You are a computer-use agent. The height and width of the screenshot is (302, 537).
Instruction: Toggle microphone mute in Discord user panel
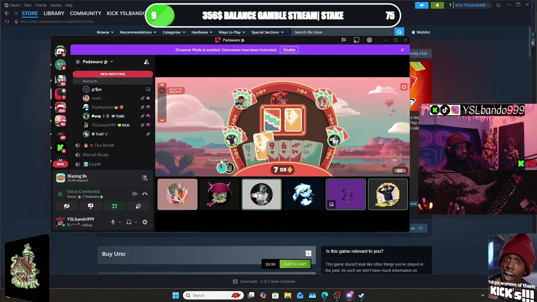pyautogui.click(x=113, y=222)
